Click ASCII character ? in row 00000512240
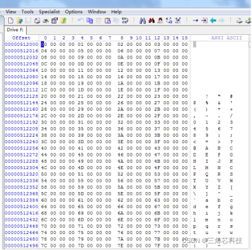Screen dimensions: 252x250 (x=231, y=142)
